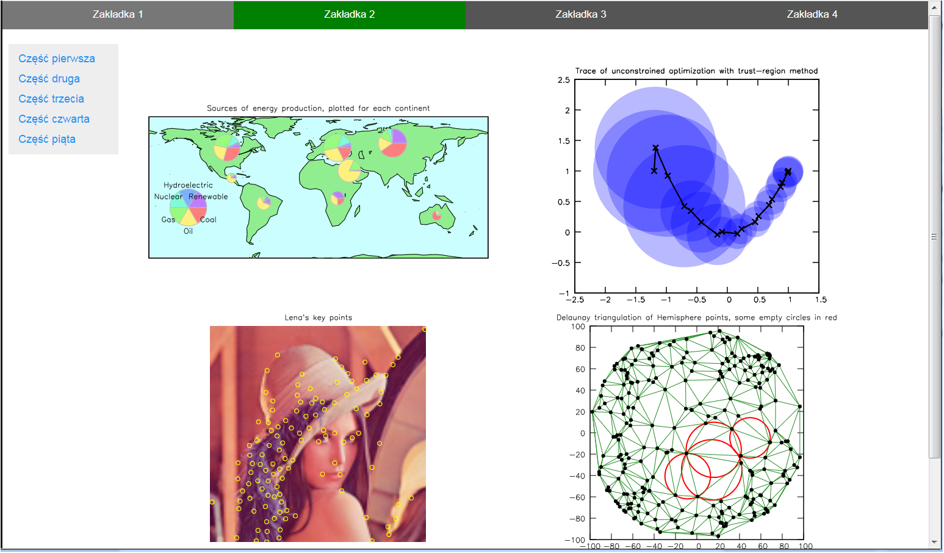The height and width of the screenshot is (553, 944).
Task: Click the Delaunay triangulation plot
Action: tap(696, 432)
